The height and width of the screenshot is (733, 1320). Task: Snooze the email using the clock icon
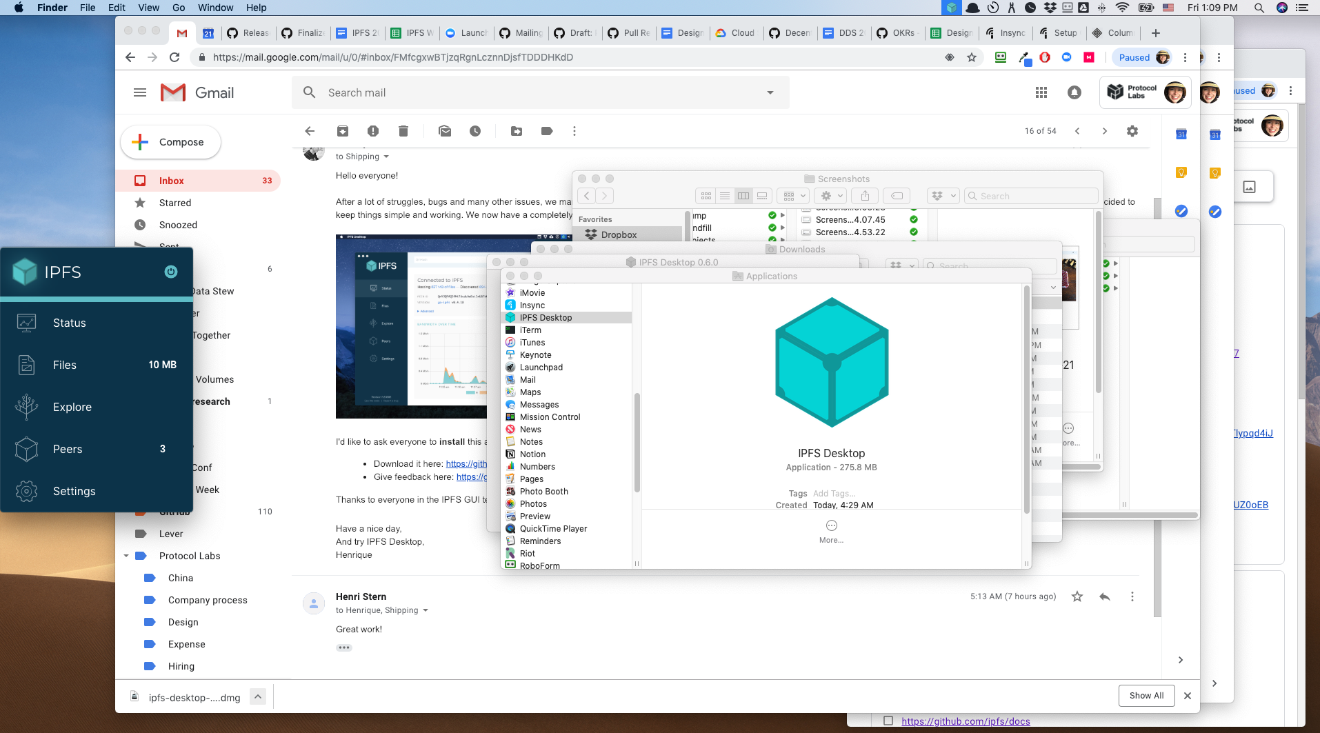pos(475,130)
